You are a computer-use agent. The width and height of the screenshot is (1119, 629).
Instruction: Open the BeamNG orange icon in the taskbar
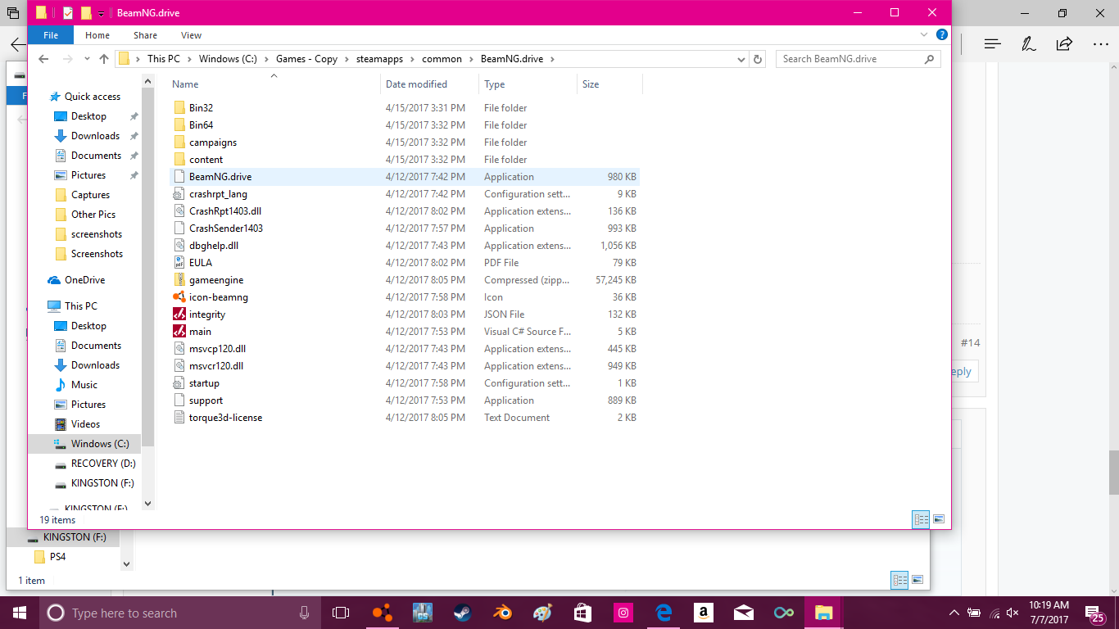click(x=382, y=613)
